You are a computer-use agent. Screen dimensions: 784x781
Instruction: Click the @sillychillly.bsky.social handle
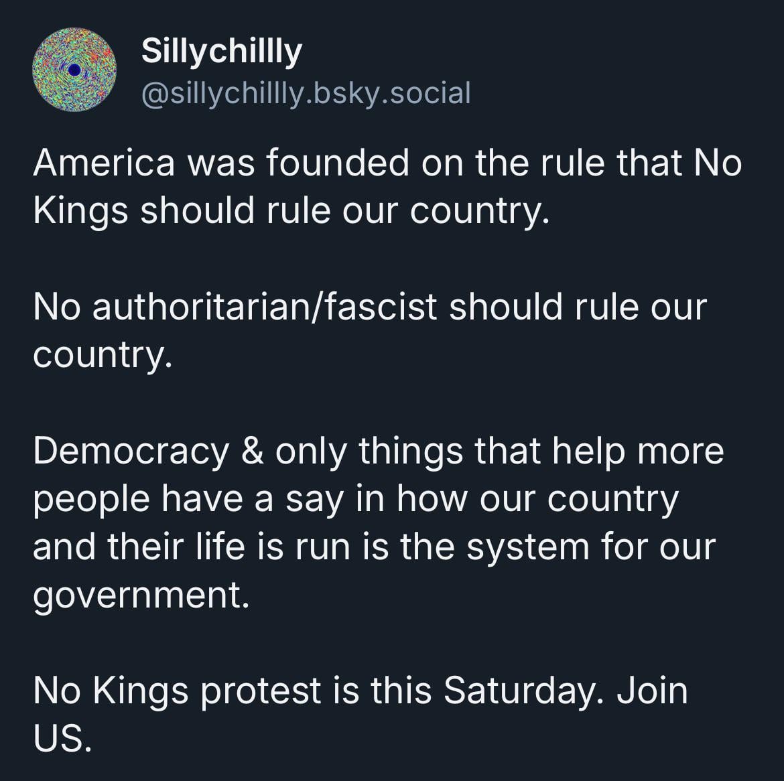pyautogui.click(x=306, y=92)
